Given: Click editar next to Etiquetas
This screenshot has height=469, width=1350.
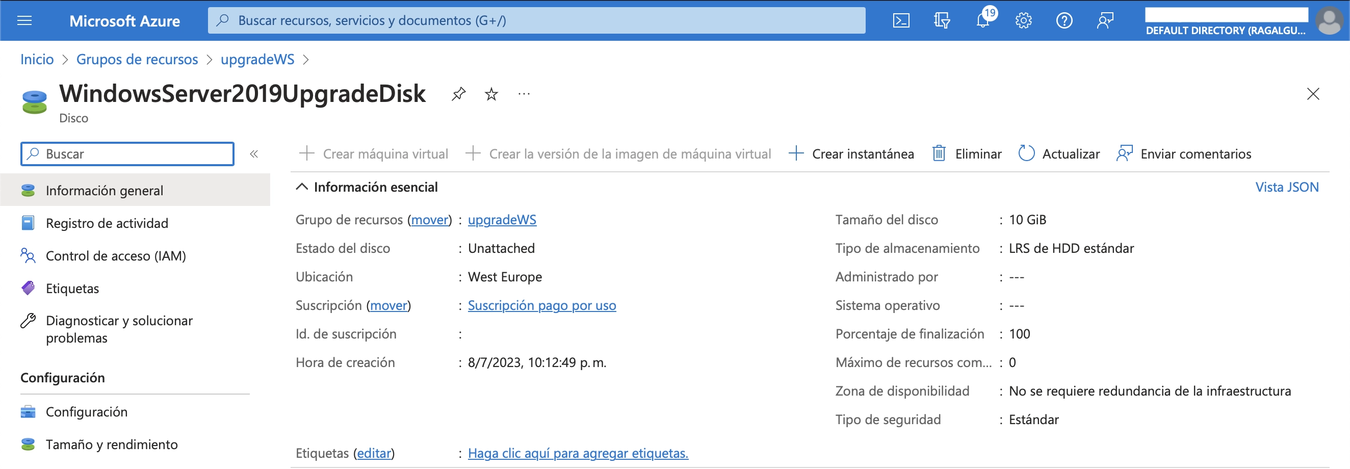Looking at the screenshot, I should [x=374, y=453].
